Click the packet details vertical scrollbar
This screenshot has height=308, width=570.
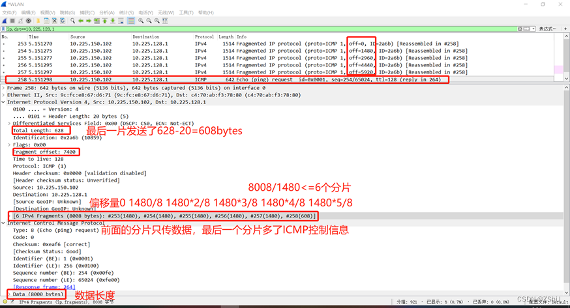(566, 190)
